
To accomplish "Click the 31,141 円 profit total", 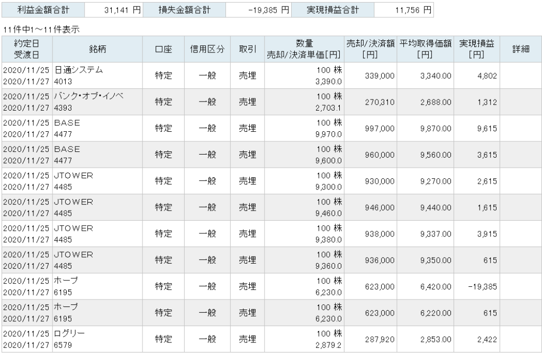I will (122, 11).
